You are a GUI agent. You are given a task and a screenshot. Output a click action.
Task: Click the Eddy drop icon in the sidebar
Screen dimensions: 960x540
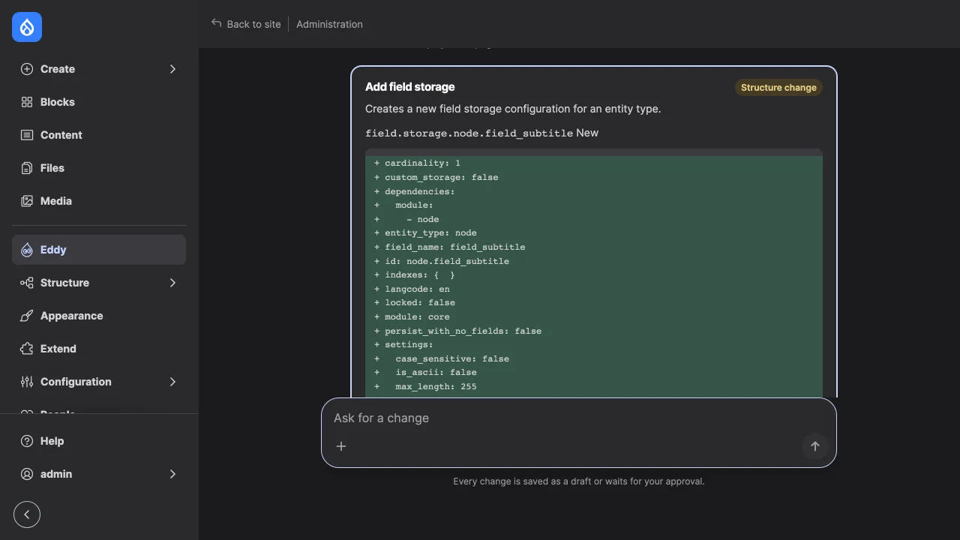[27, 250]
